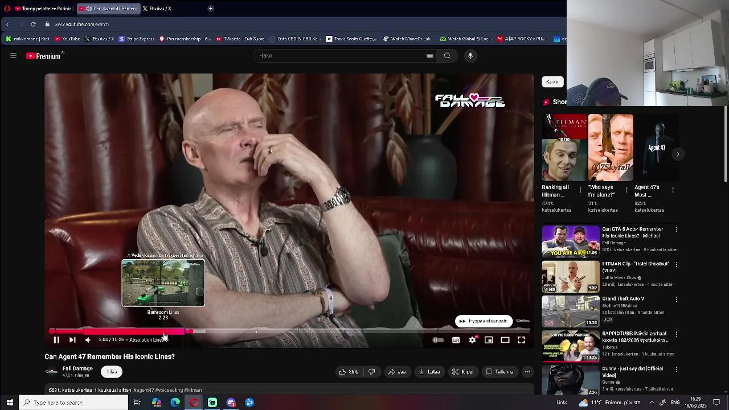Open the Windows Start menu

click(x=10, y=403)
